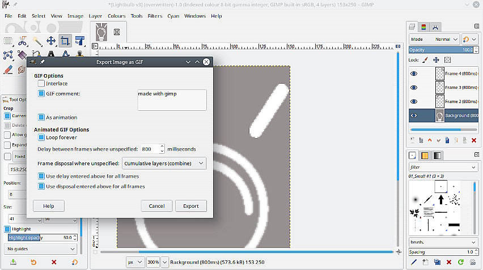Click Cancel in the GIF export dialog
This screenshot has height=270, width=483.
[156, 205]
